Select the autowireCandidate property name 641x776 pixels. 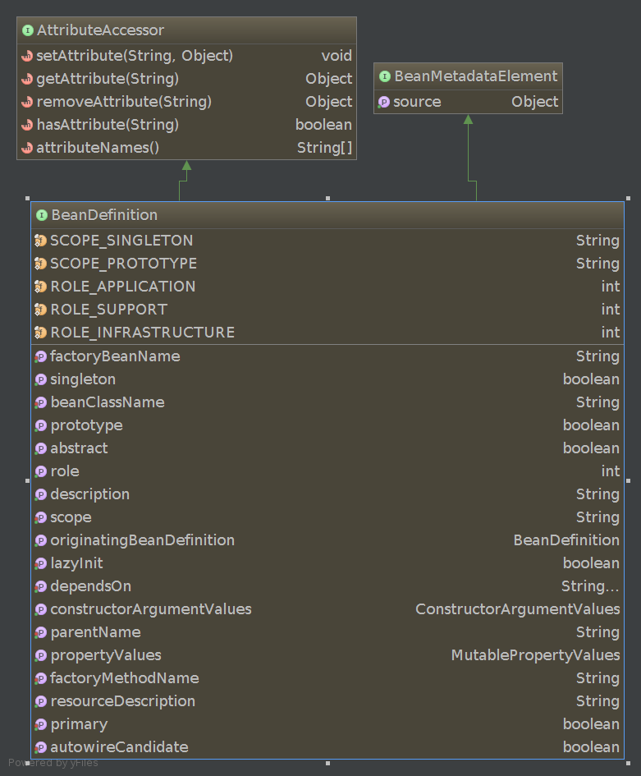pos(119,748)
